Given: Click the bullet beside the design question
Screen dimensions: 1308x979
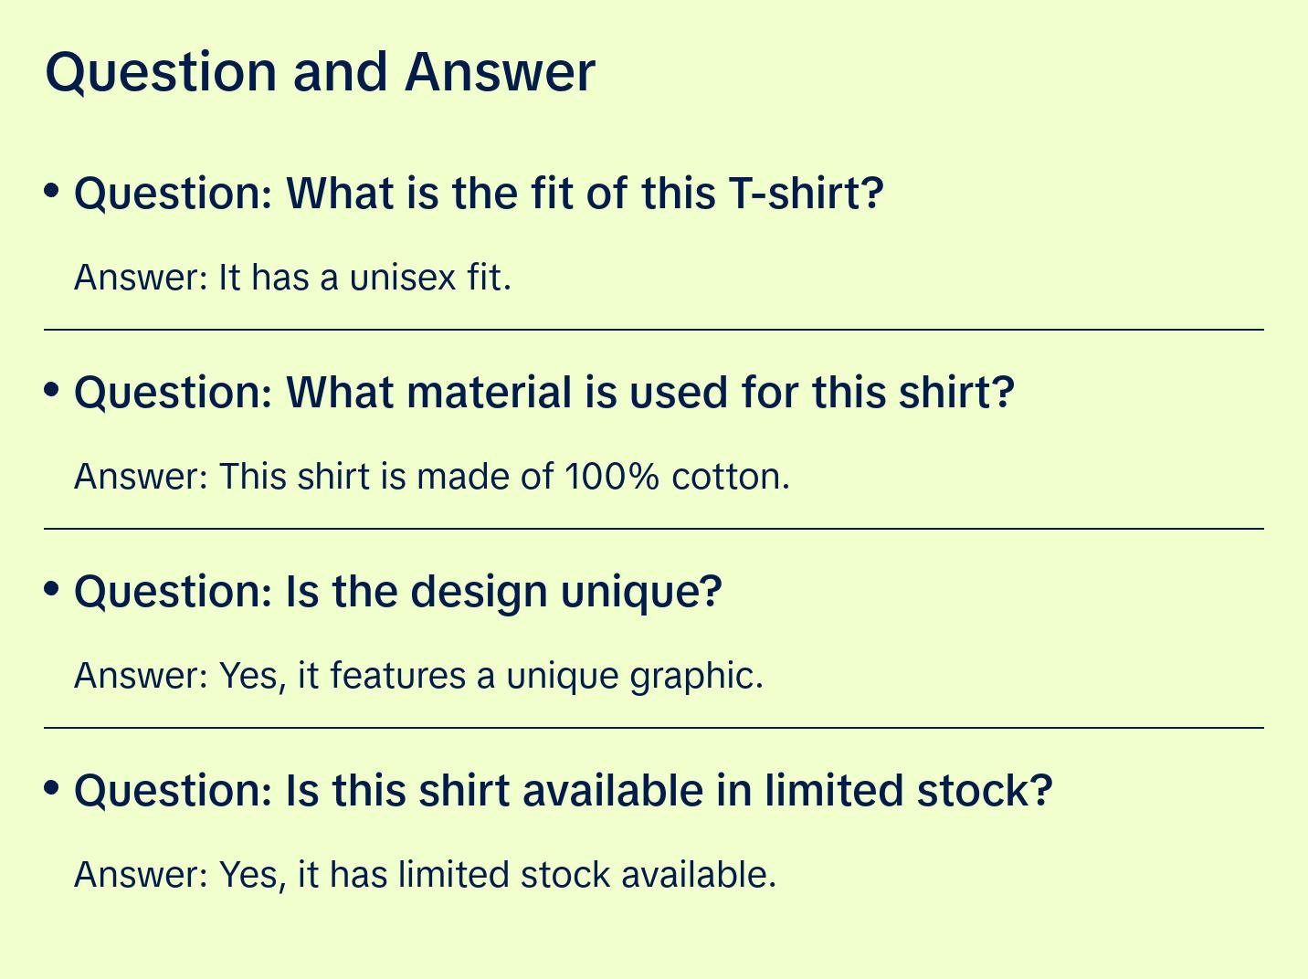Looking at the screenshot, I should coord(52,588).
